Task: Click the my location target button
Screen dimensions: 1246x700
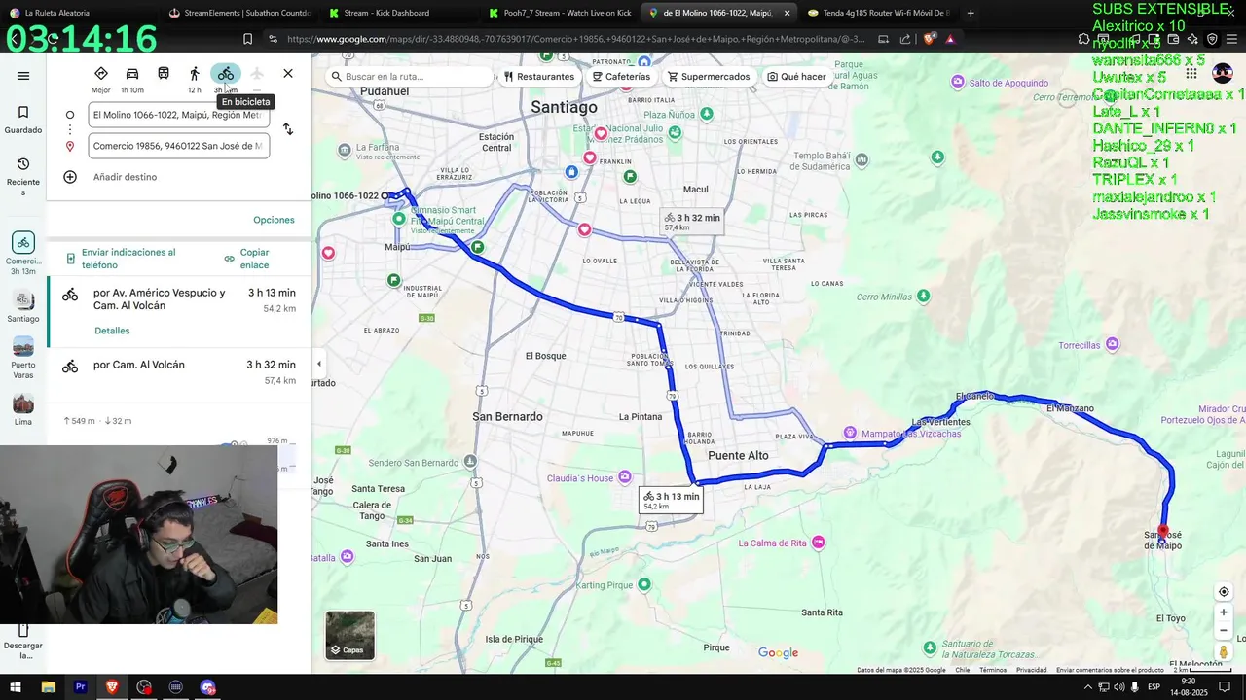Action: 1224,592
